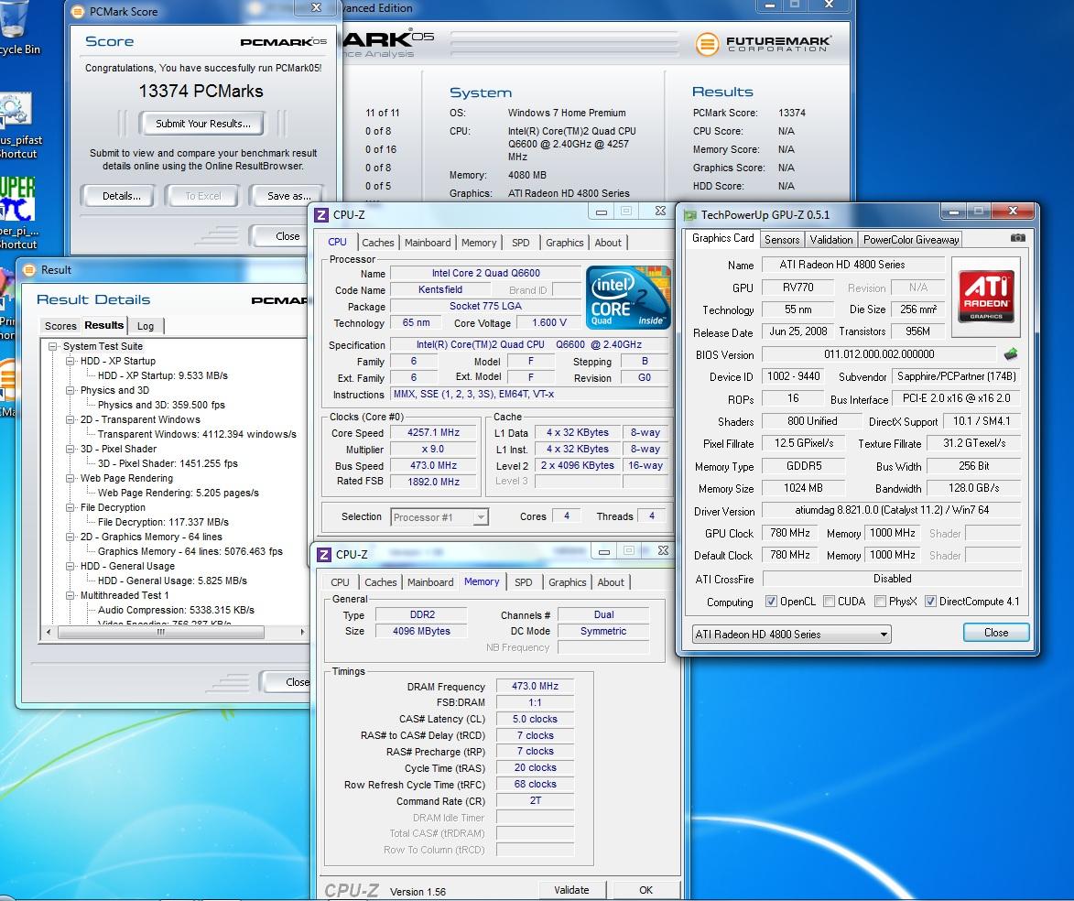
Task: Click Save as button in PCMark Score
Action: (287, 196)
